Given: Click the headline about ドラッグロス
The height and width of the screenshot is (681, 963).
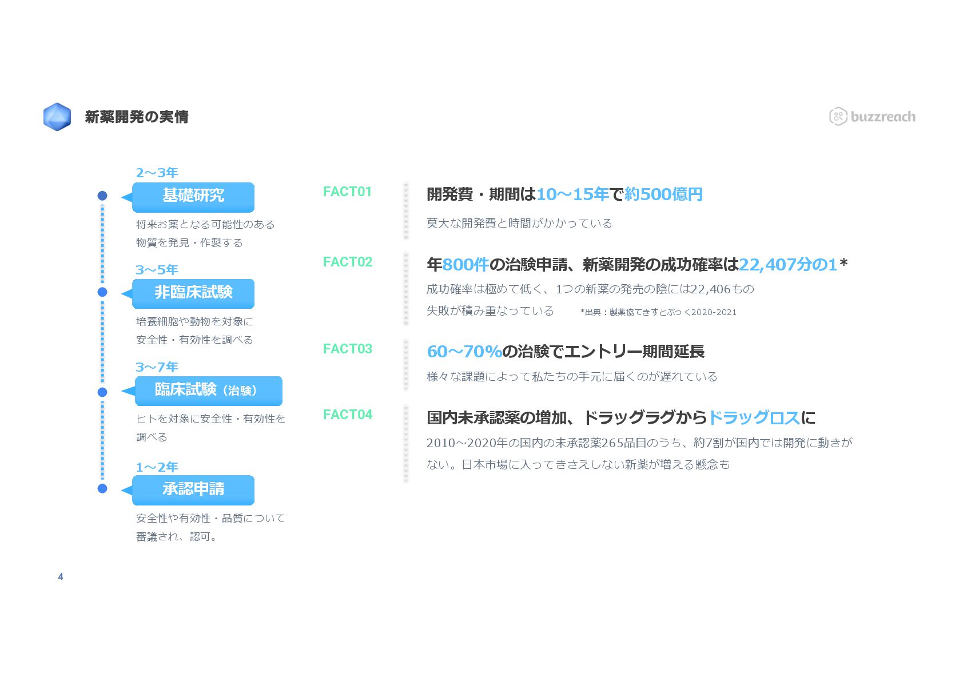Looking at the screenshot, I should pos(621,418).
